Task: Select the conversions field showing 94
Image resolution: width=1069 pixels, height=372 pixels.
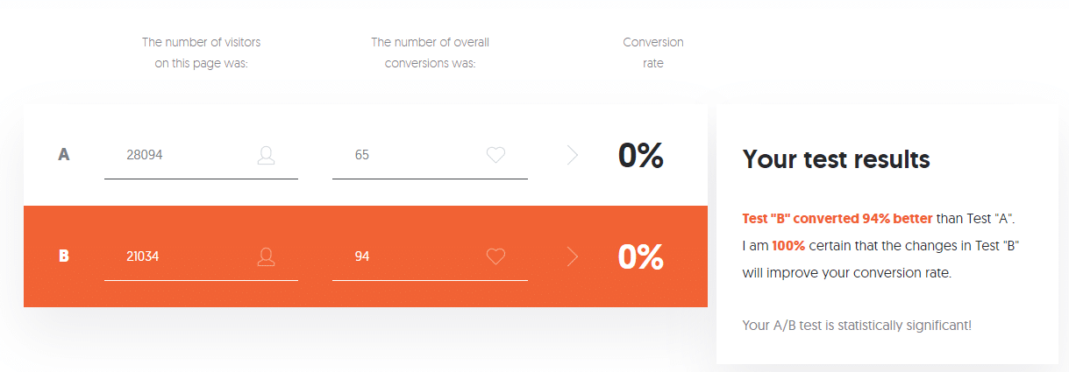Action: 430,256
